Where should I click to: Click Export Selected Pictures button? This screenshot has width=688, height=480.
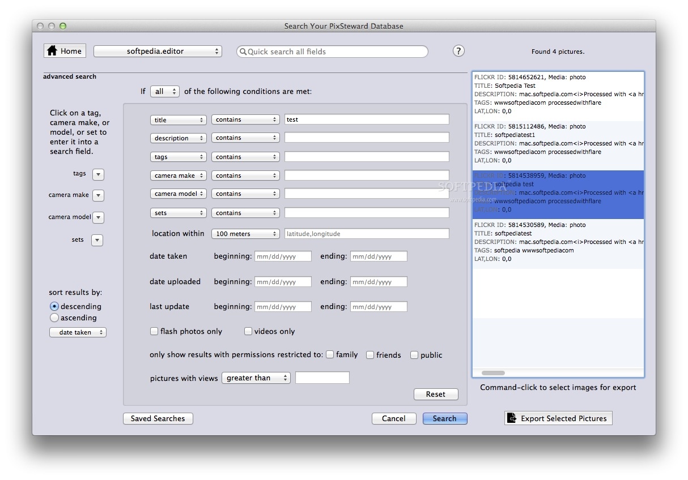pyautogui.click(x=558, y=418)
